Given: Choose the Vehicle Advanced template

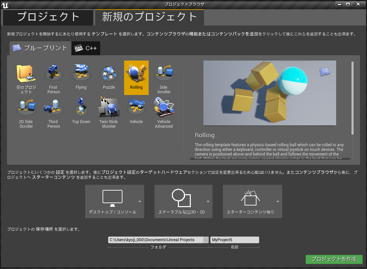Looking at the screenshot, I should coord(164,108).
